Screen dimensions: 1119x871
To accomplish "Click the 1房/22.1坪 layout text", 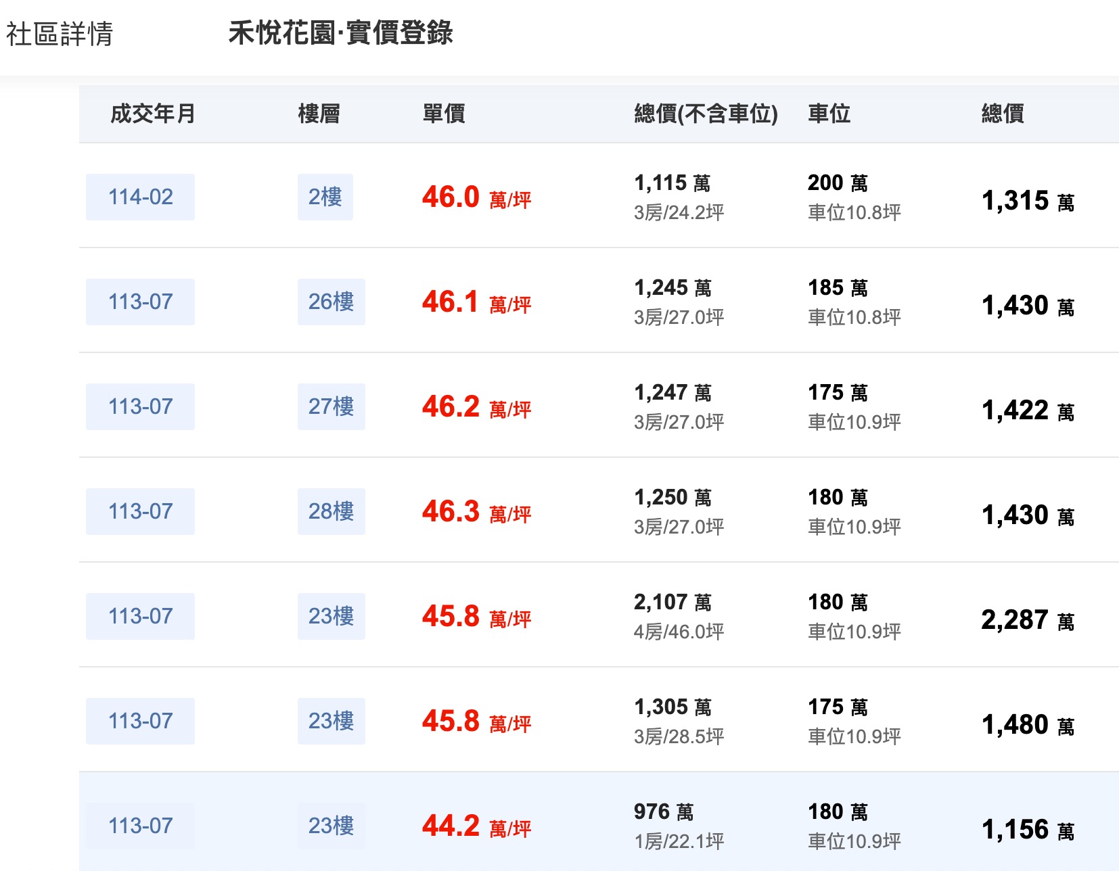I will (679, 841).
